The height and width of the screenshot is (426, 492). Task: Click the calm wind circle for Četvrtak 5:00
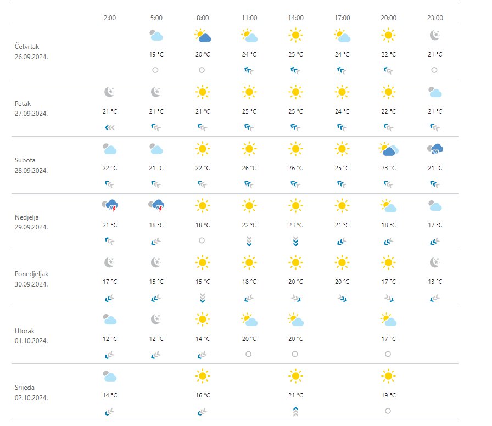click(155, 70)
